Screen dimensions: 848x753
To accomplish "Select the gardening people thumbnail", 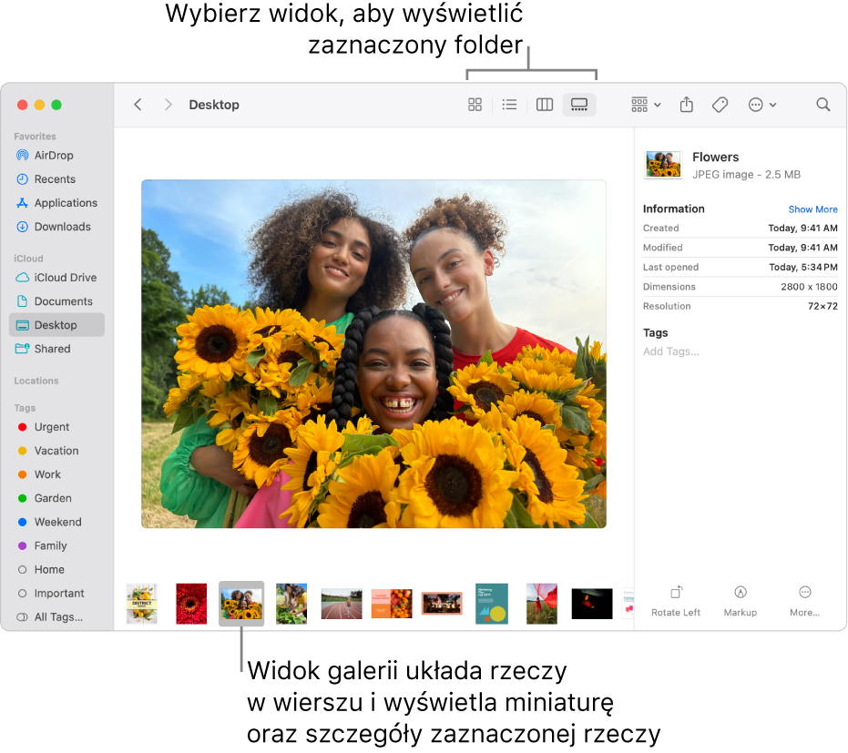I will (291, 604).
